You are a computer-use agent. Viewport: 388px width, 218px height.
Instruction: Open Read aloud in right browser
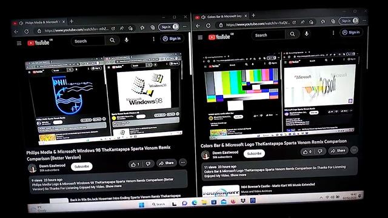[x=303, y=22]
